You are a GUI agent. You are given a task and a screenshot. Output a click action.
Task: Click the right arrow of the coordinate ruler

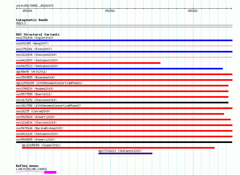tap(232, 8)
